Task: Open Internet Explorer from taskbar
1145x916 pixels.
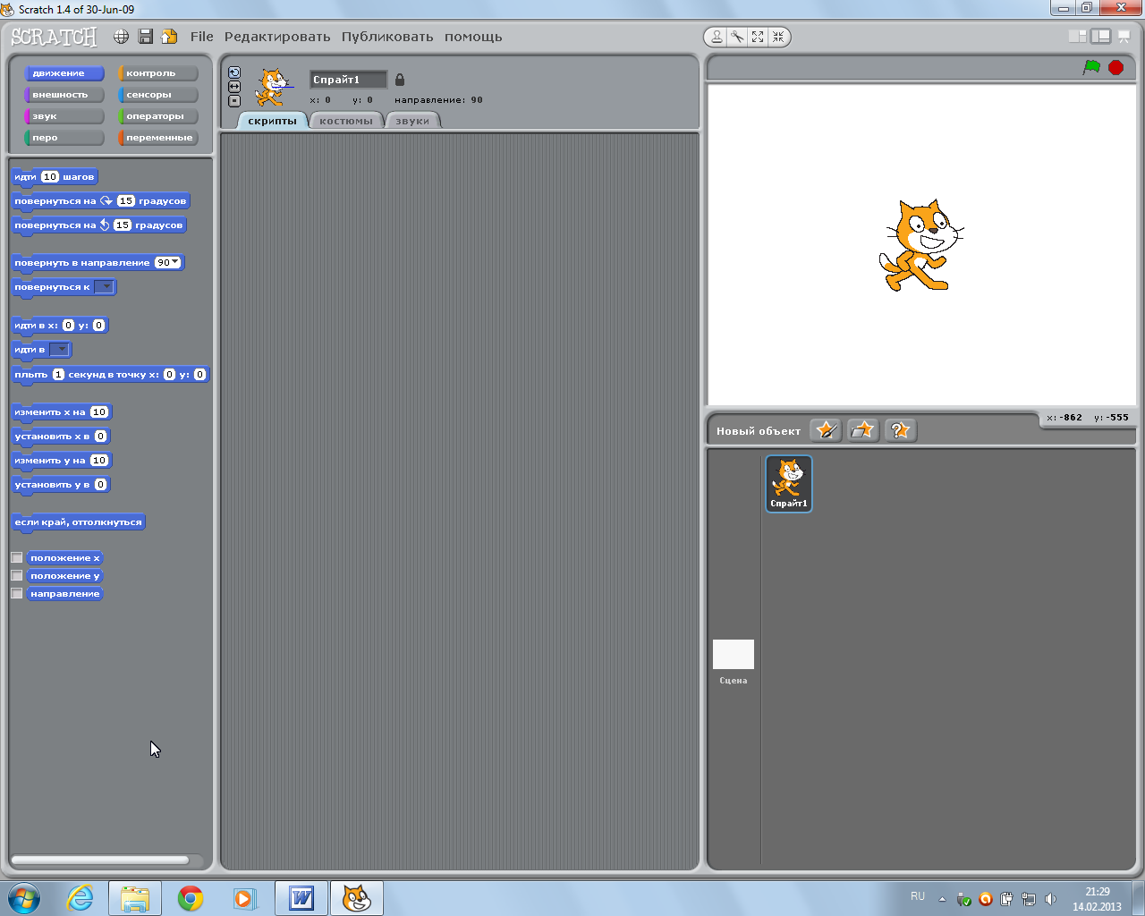Action: point(81,898)
